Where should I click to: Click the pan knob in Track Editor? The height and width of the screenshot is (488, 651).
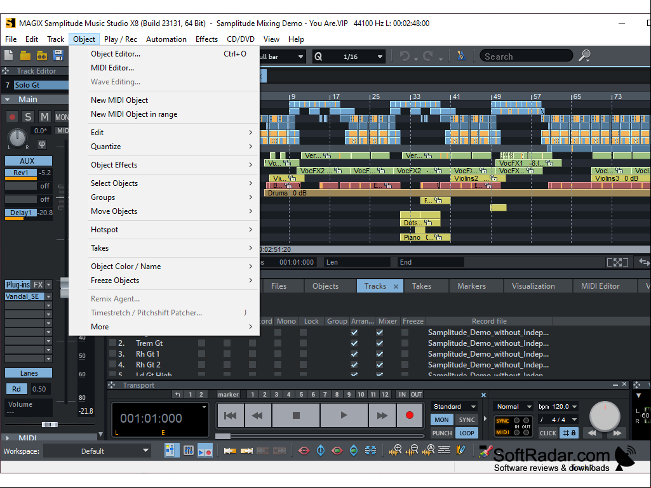pos(17,137)
